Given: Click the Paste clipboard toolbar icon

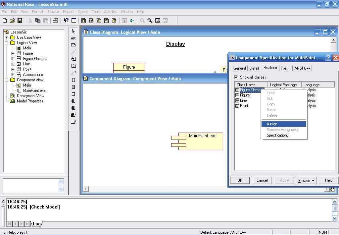Looking at the screenshot, I should [x=45, y=21].
